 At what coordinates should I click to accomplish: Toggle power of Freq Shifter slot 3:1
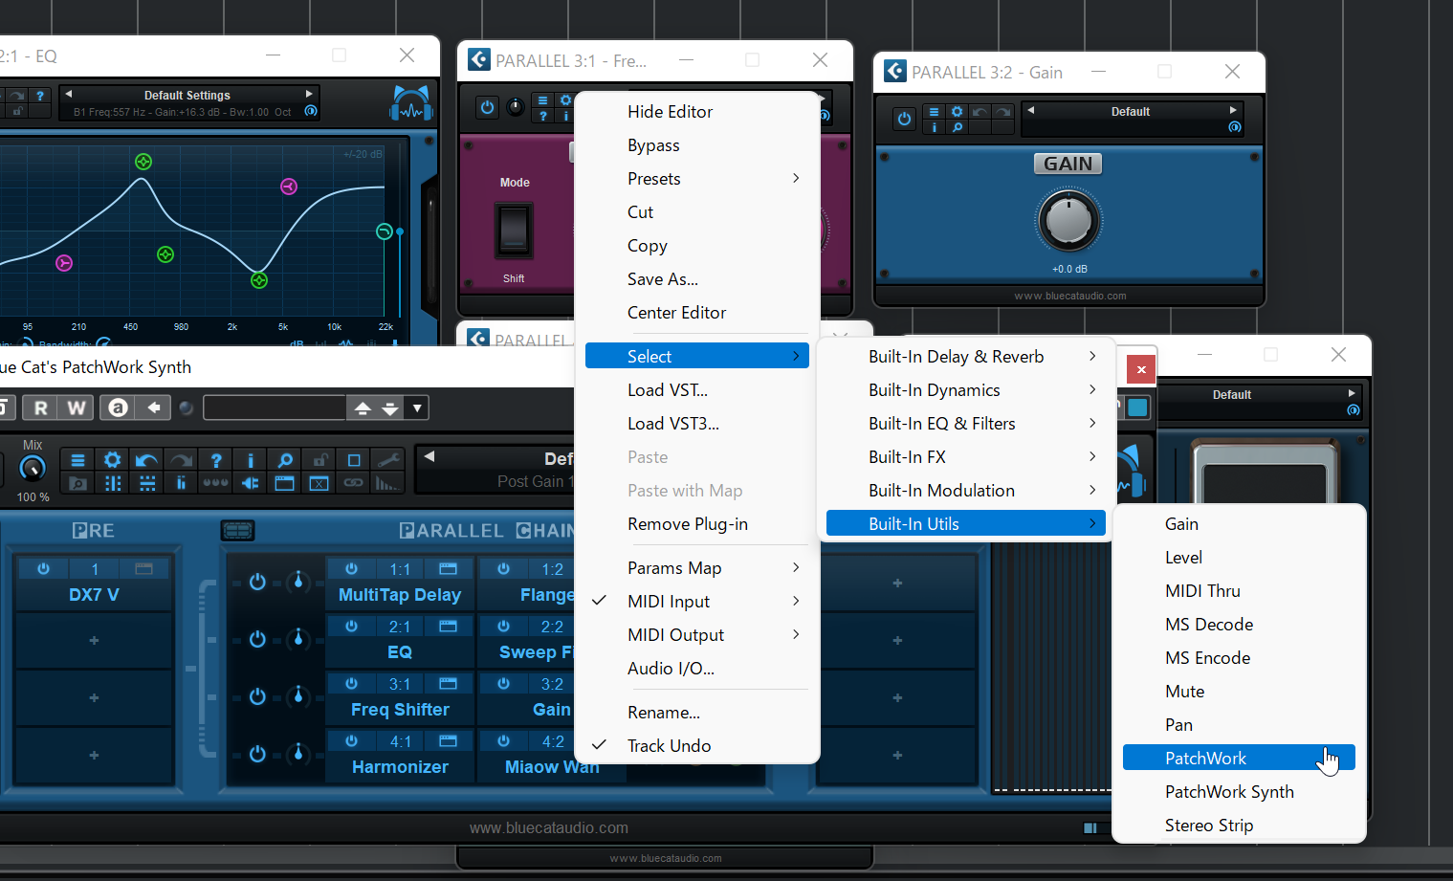[x=351, y=683]
